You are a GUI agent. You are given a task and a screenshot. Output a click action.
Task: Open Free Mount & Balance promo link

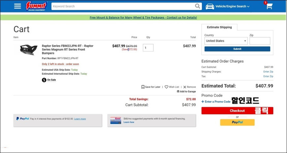pyautogui.click(x=143, y=17)
